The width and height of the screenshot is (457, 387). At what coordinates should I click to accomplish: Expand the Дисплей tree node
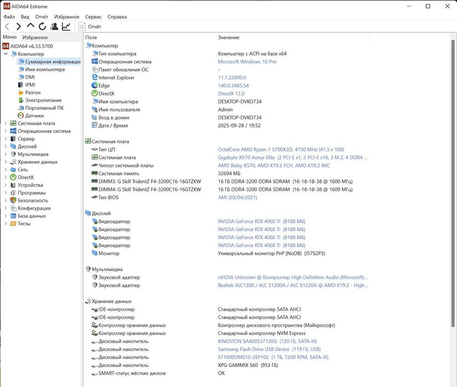click(x=6, y=147)
